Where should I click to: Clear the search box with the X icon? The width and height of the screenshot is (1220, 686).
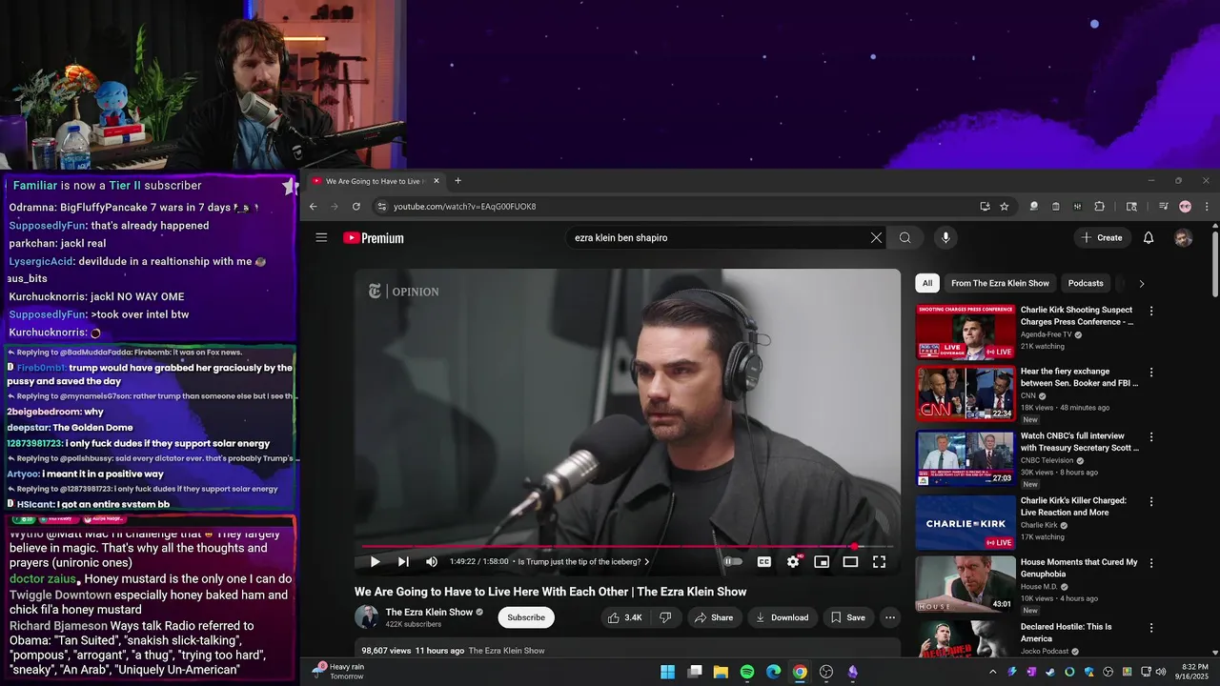click(876, 237)
